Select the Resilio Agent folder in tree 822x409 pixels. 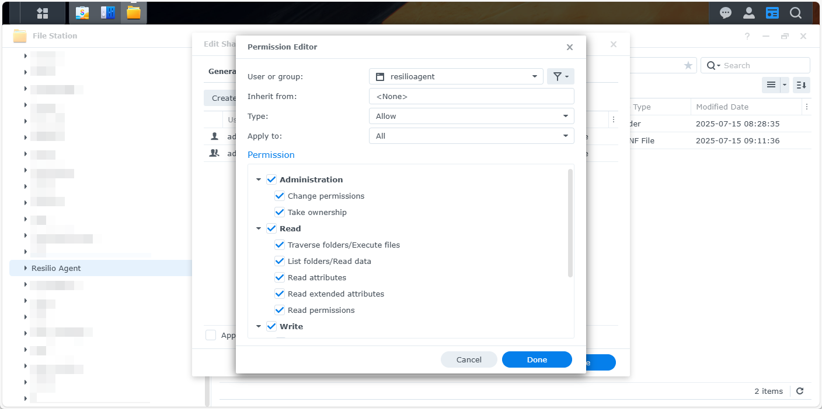pos(56,268)
